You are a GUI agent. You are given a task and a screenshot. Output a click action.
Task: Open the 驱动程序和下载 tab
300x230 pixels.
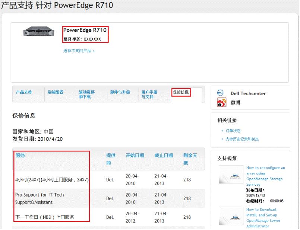[87, 95]
